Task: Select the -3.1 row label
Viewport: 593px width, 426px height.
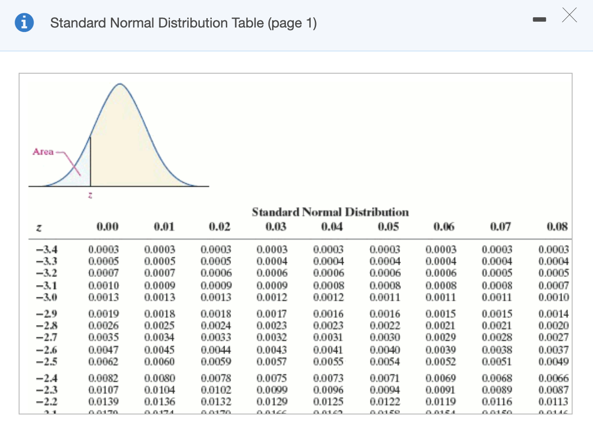Action: (46, 285)
